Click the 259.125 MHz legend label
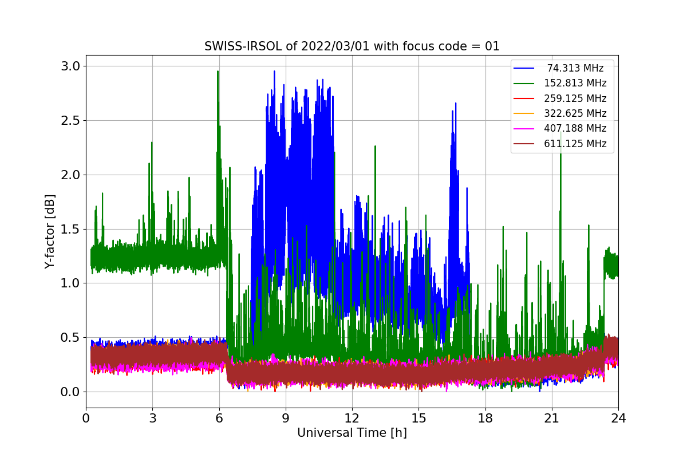The image size is (687, 458). point(575,98)
